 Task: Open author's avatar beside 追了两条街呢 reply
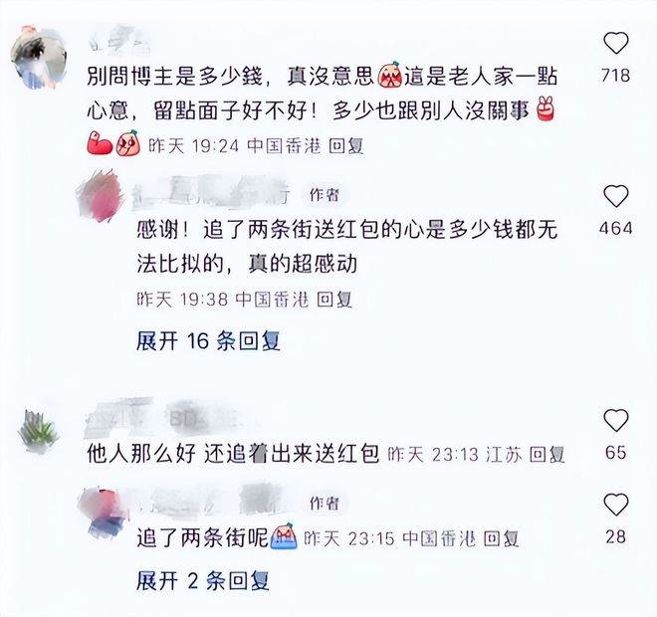click(x=102, y=512)
